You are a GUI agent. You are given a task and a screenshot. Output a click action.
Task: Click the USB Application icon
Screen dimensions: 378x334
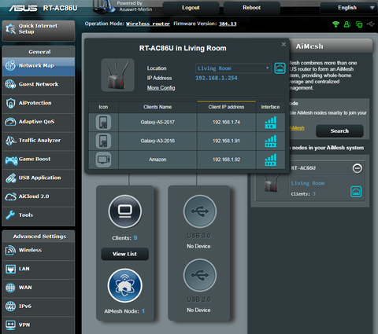(x=11, y=178)
